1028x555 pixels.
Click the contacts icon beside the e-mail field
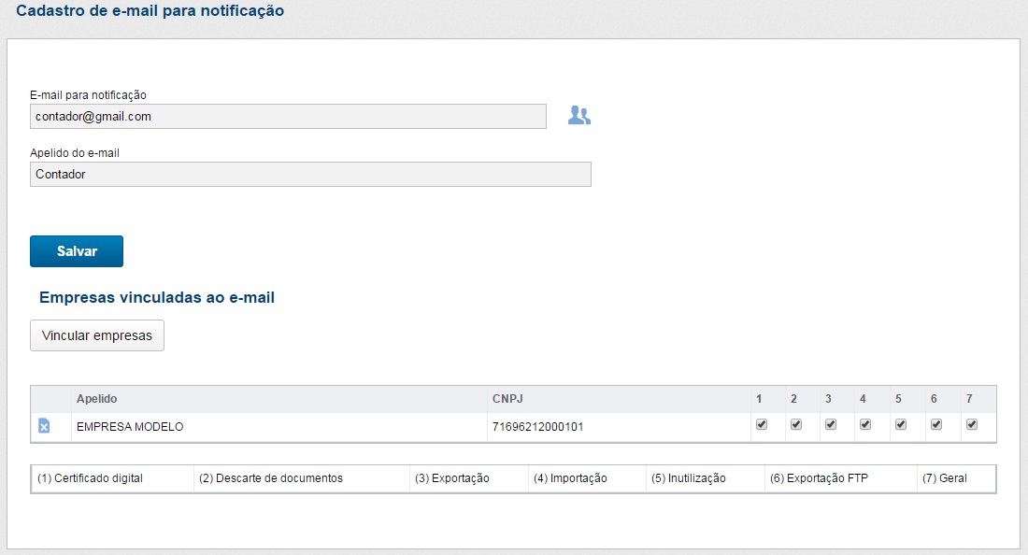(x=579, y=116)
